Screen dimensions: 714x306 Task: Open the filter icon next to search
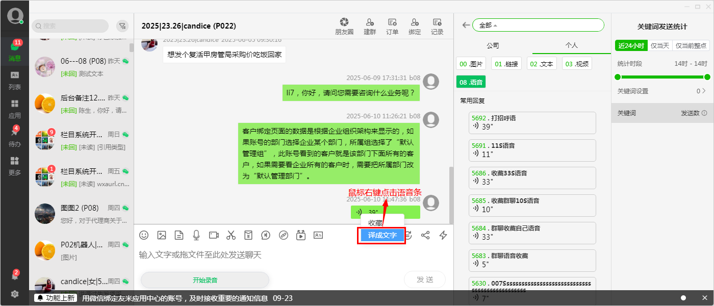pos(122,25)
